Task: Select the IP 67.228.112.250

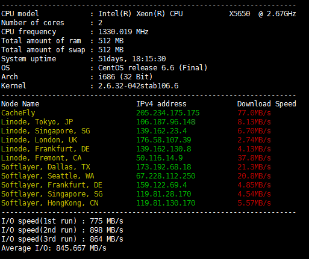Action: pyautogui.click(x=166, y=176)
